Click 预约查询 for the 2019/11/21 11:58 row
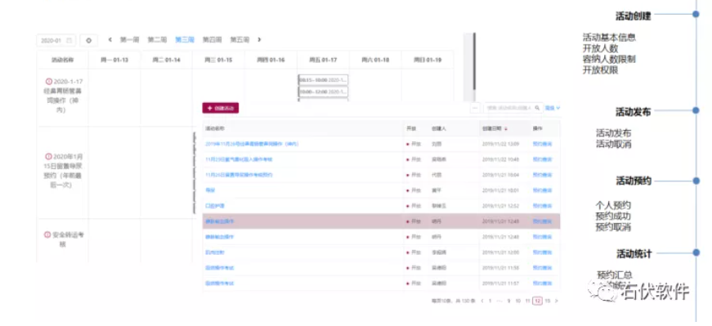Image resolution: width=712 pixels, height=326 pixels. coord(542,267)
